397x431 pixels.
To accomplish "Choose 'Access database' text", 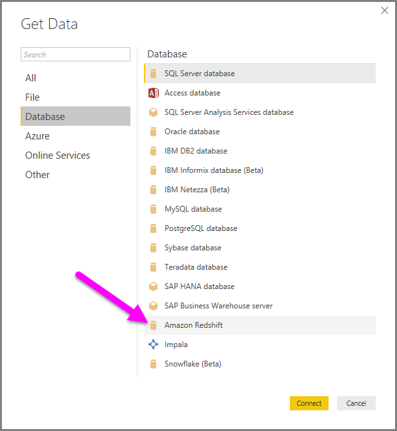I will [x=192, y=93].
